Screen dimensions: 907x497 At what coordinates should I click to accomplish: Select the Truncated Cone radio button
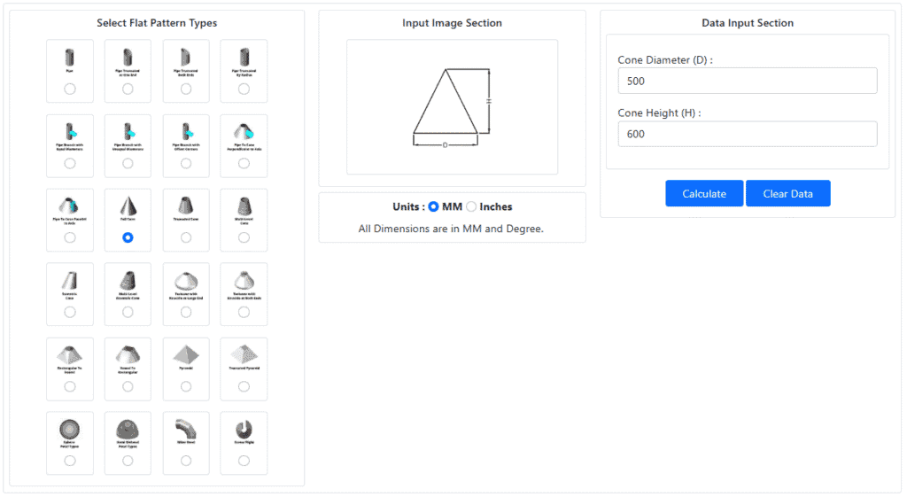point(186,237)
